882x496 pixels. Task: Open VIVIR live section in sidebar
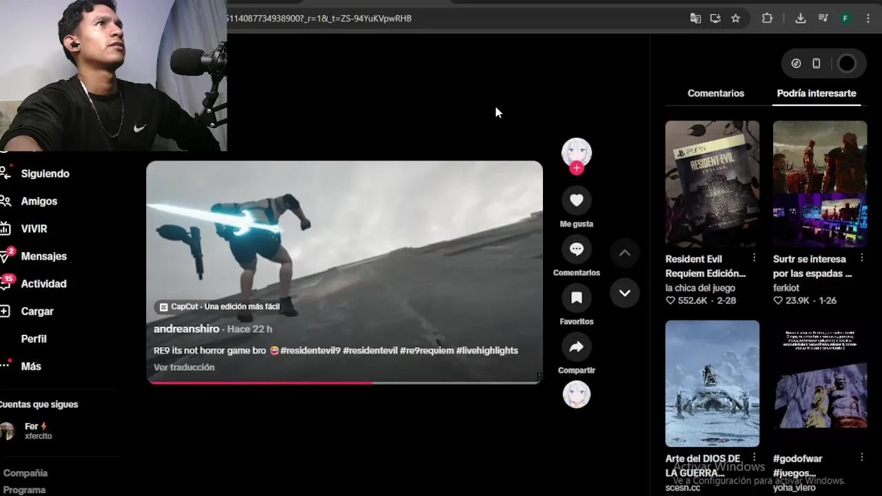coord(34,229)
